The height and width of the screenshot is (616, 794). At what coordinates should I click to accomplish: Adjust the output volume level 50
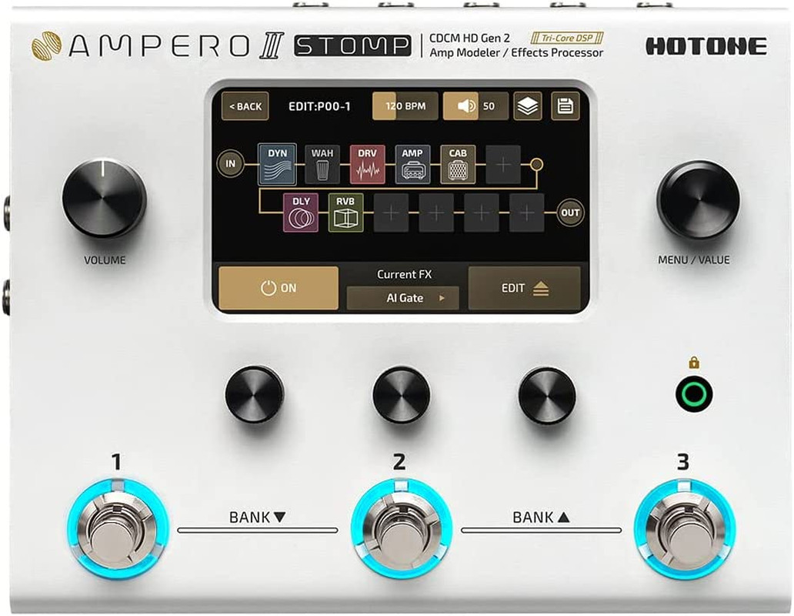[489, 105]
